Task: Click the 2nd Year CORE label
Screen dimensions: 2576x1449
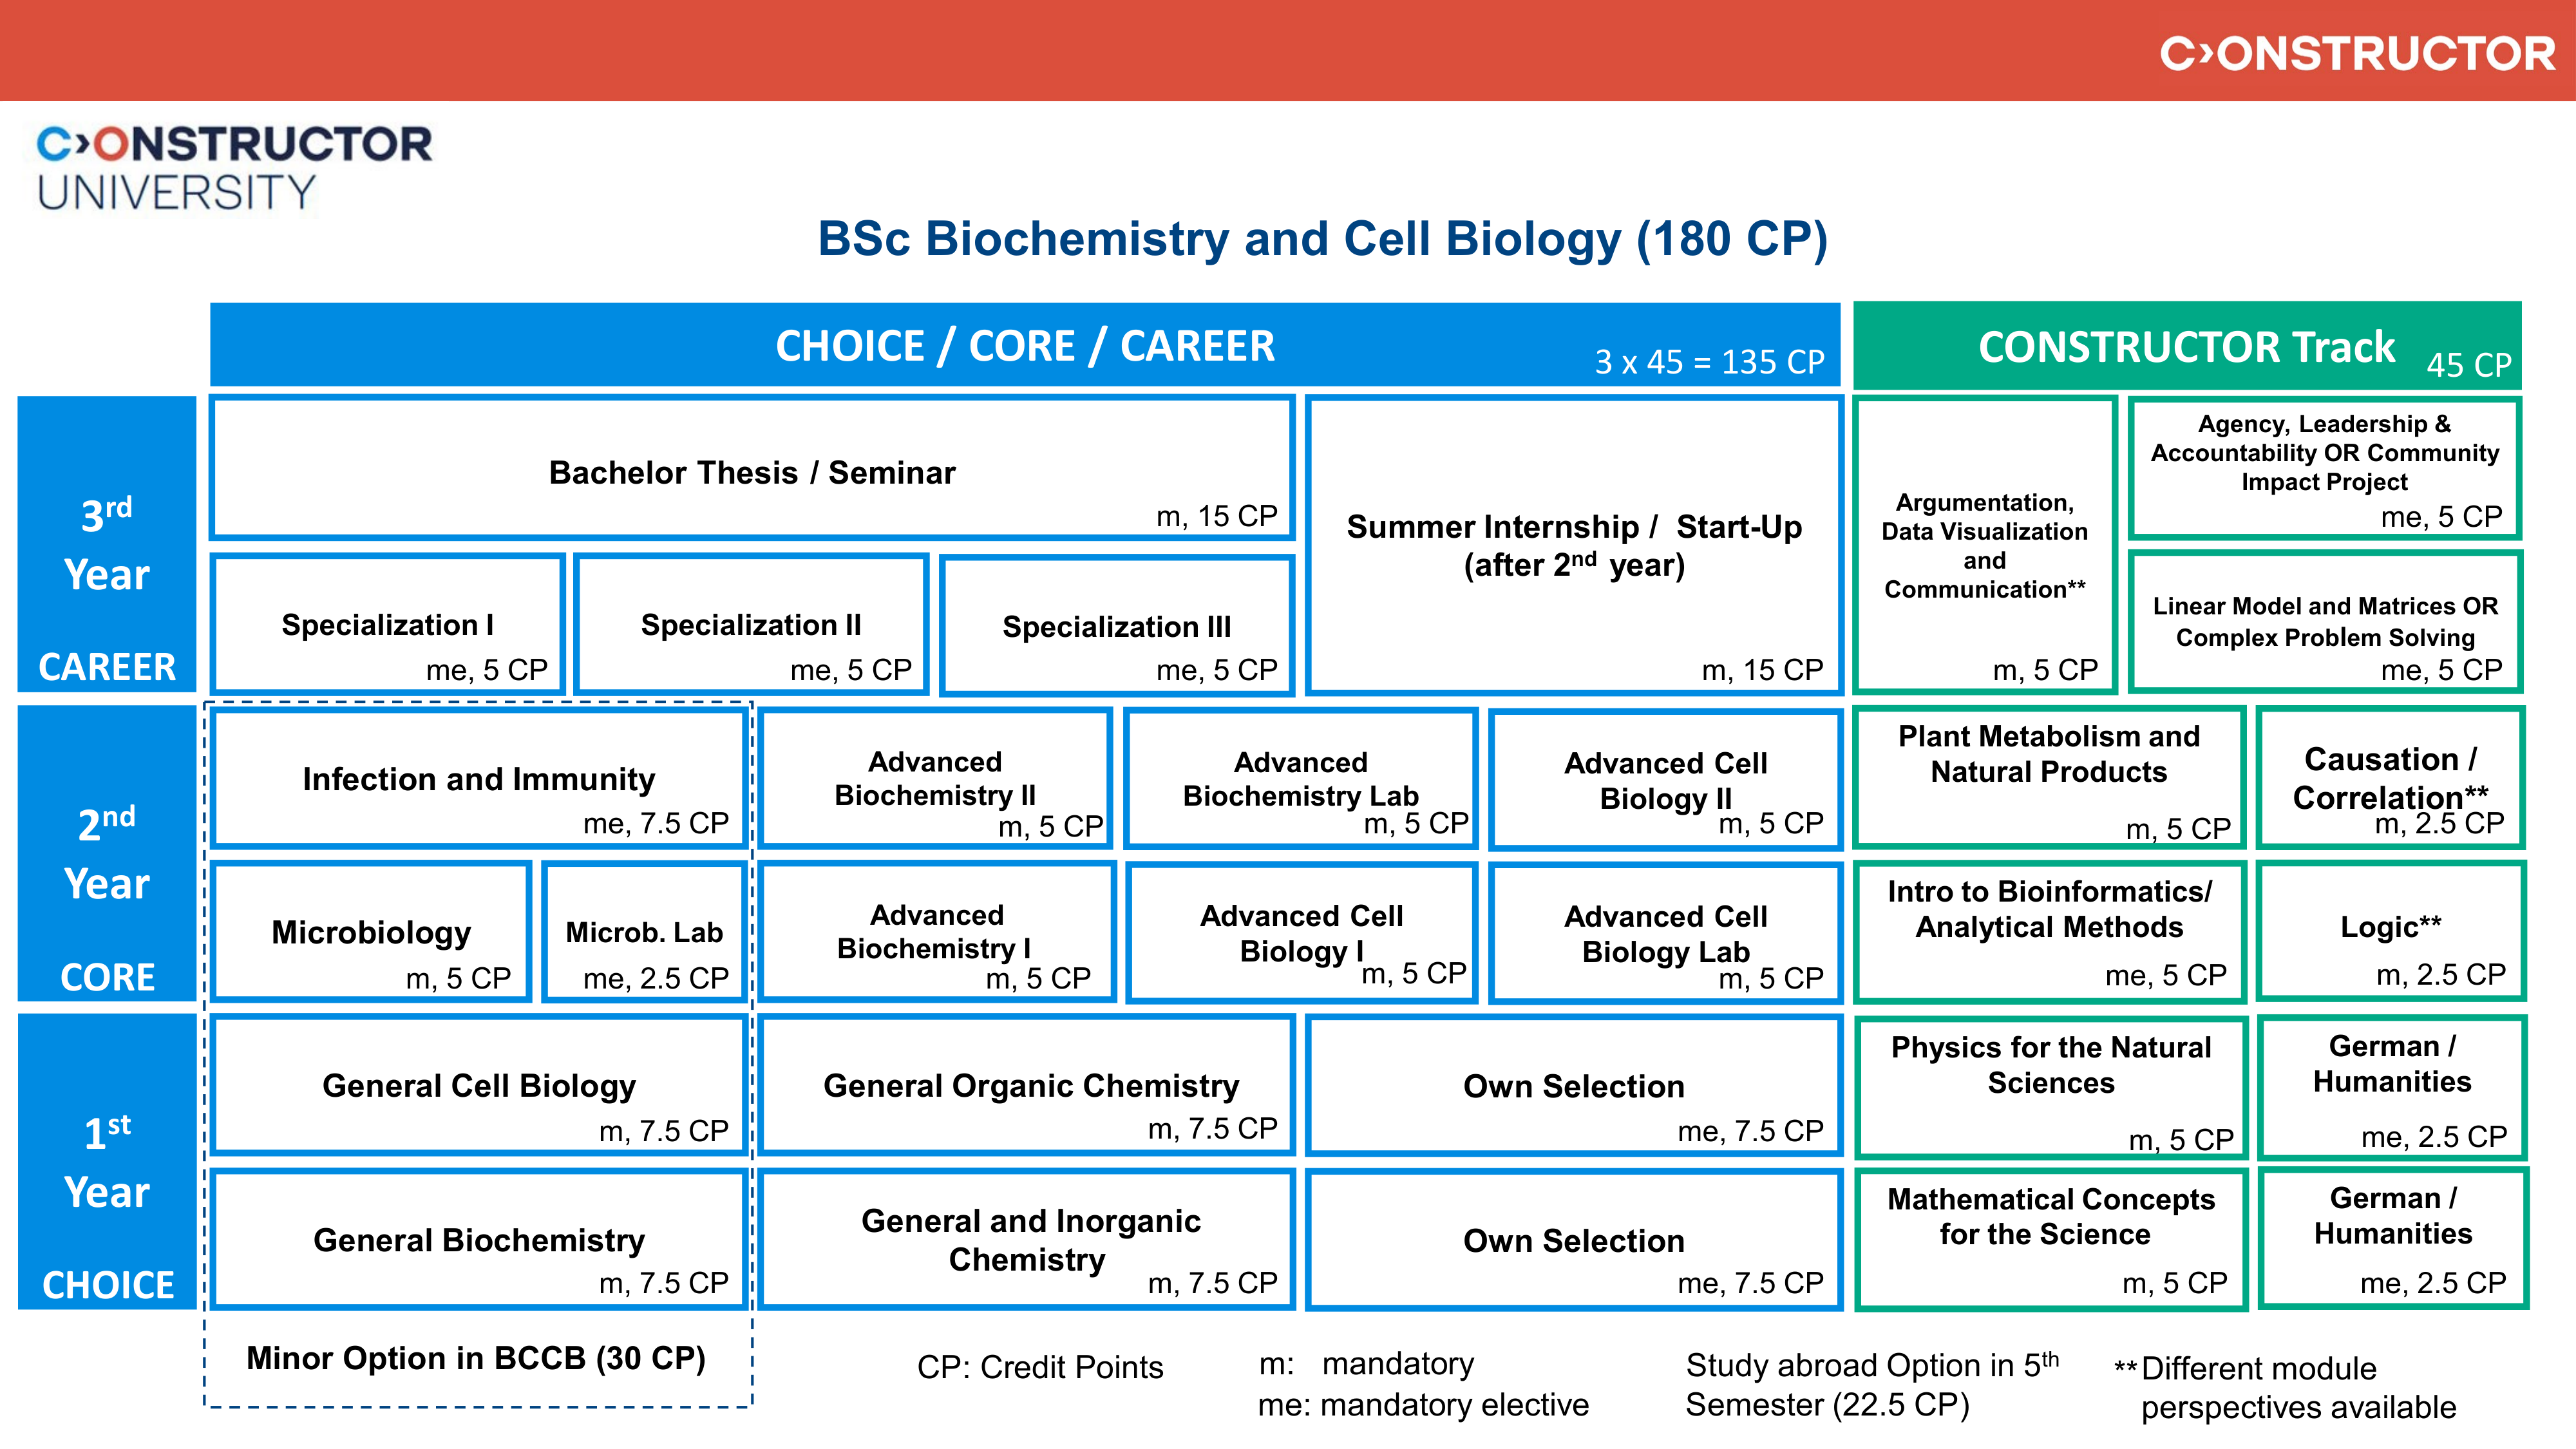Action: (x=107, y=854)
